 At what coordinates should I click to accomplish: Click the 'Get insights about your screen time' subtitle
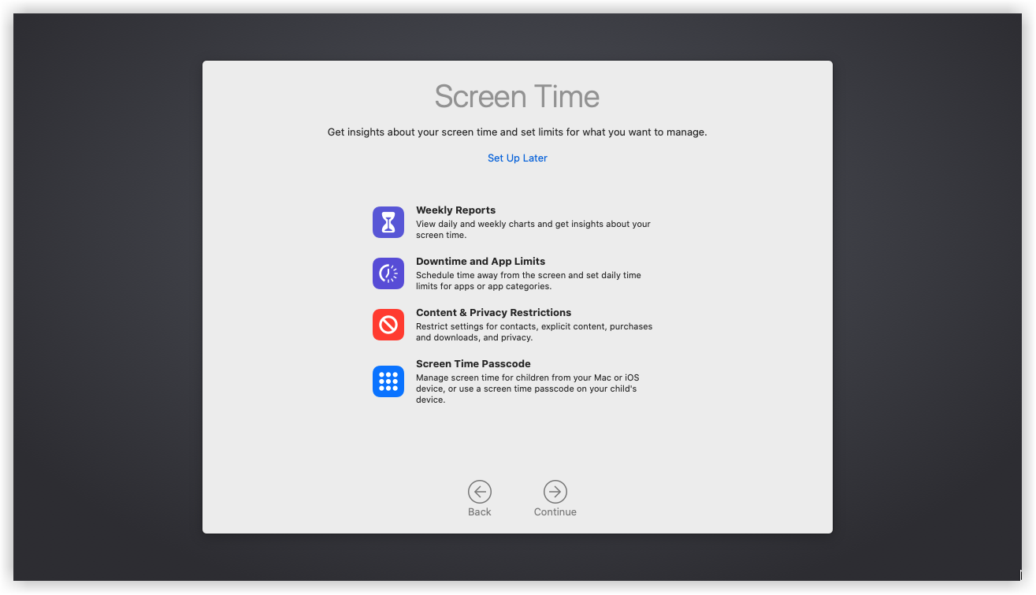coord(517,132)
